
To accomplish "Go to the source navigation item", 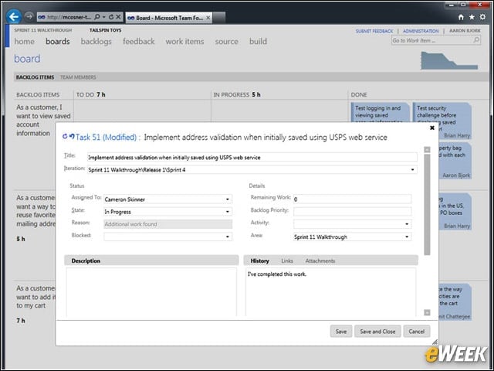I will (226, 41).
